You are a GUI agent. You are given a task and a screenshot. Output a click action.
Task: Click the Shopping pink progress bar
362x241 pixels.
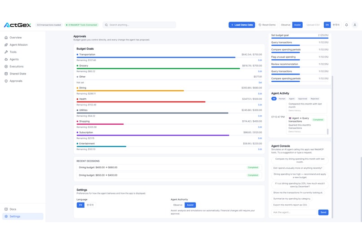[100, 124]
